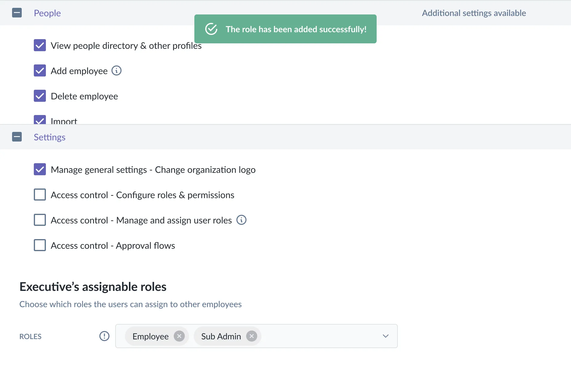Check Manage and assign user roles

40,220
